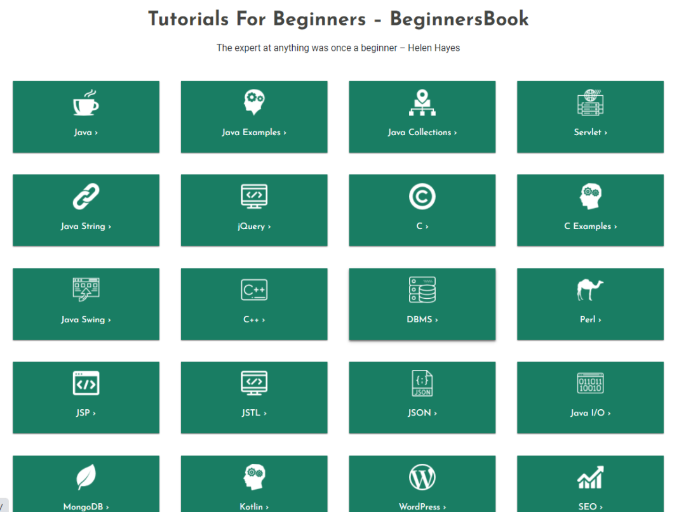Open the Kotlin › tutorial link

click(254, 507)
